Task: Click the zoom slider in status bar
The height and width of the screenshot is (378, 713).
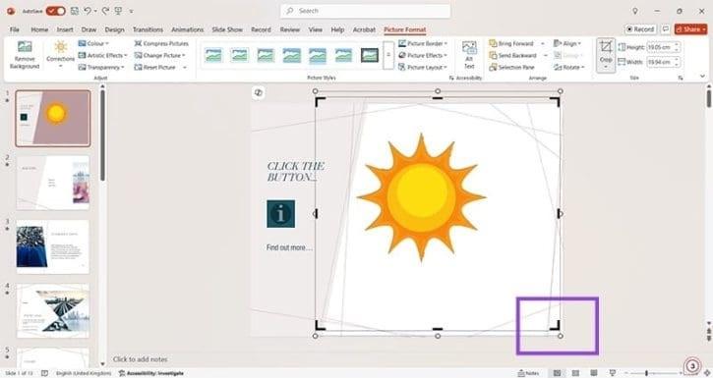Action: coord(646,373)
